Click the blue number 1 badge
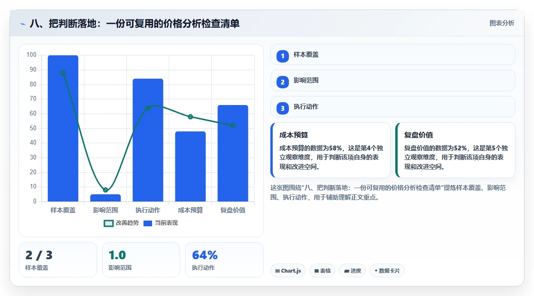The height and width of the screenshot is (296, 534). (x=282, y=56)
